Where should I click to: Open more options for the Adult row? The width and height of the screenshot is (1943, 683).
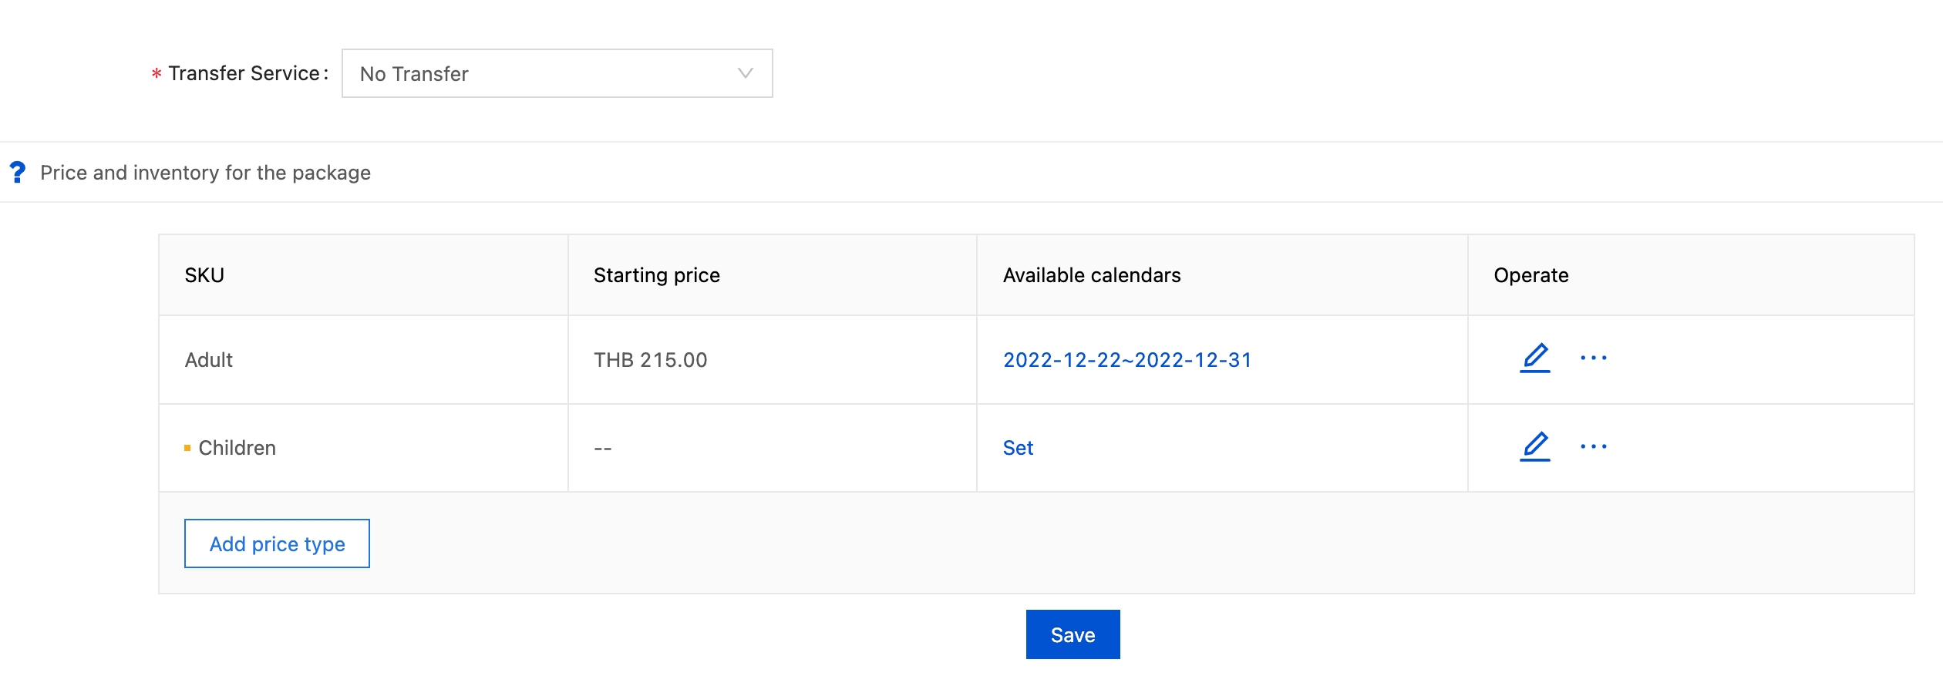1593,358
